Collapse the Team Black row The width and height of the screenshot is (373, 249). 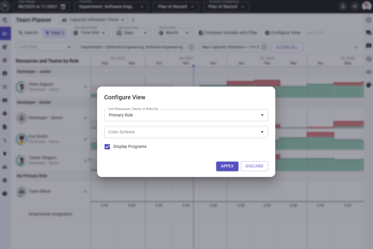(86, 191)
